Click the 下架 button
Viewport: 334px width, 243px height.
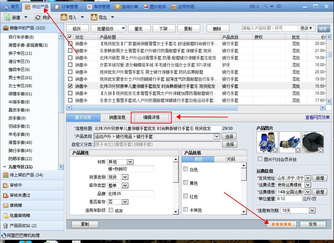click(163, 28)
